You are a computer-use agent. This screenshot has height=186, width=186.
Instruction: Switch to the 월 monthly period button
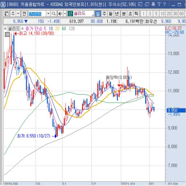[111, 14]
